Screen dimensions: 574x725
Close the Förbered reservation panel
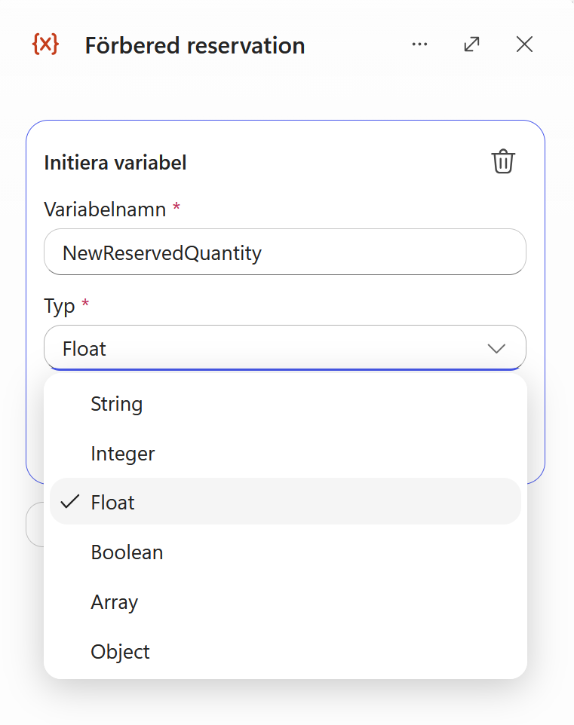click(x=524, y=44)
